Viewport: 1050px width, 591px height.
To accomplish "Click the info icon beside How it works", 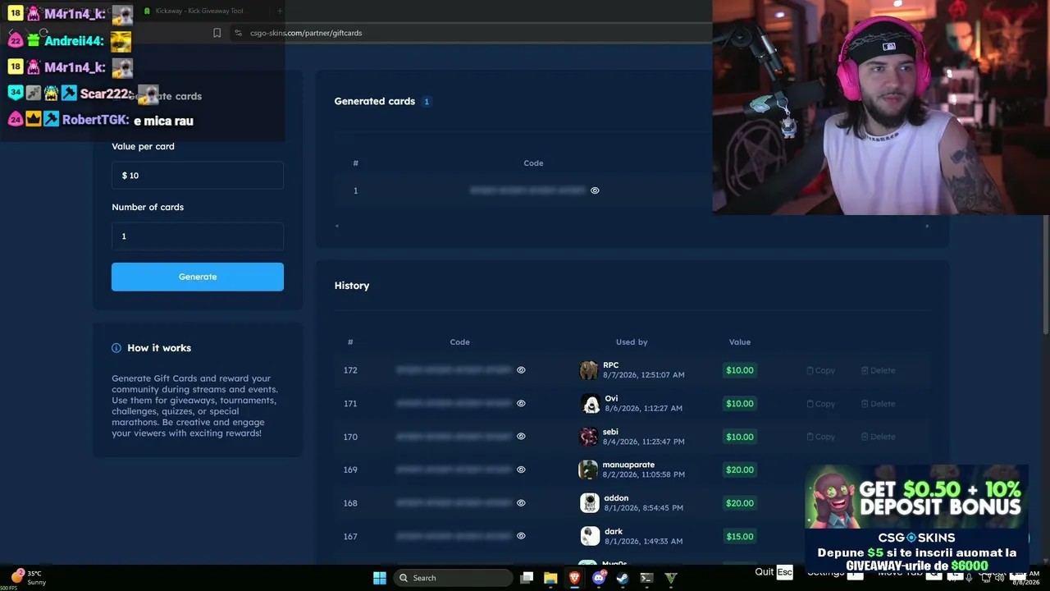I will (116, 348).
